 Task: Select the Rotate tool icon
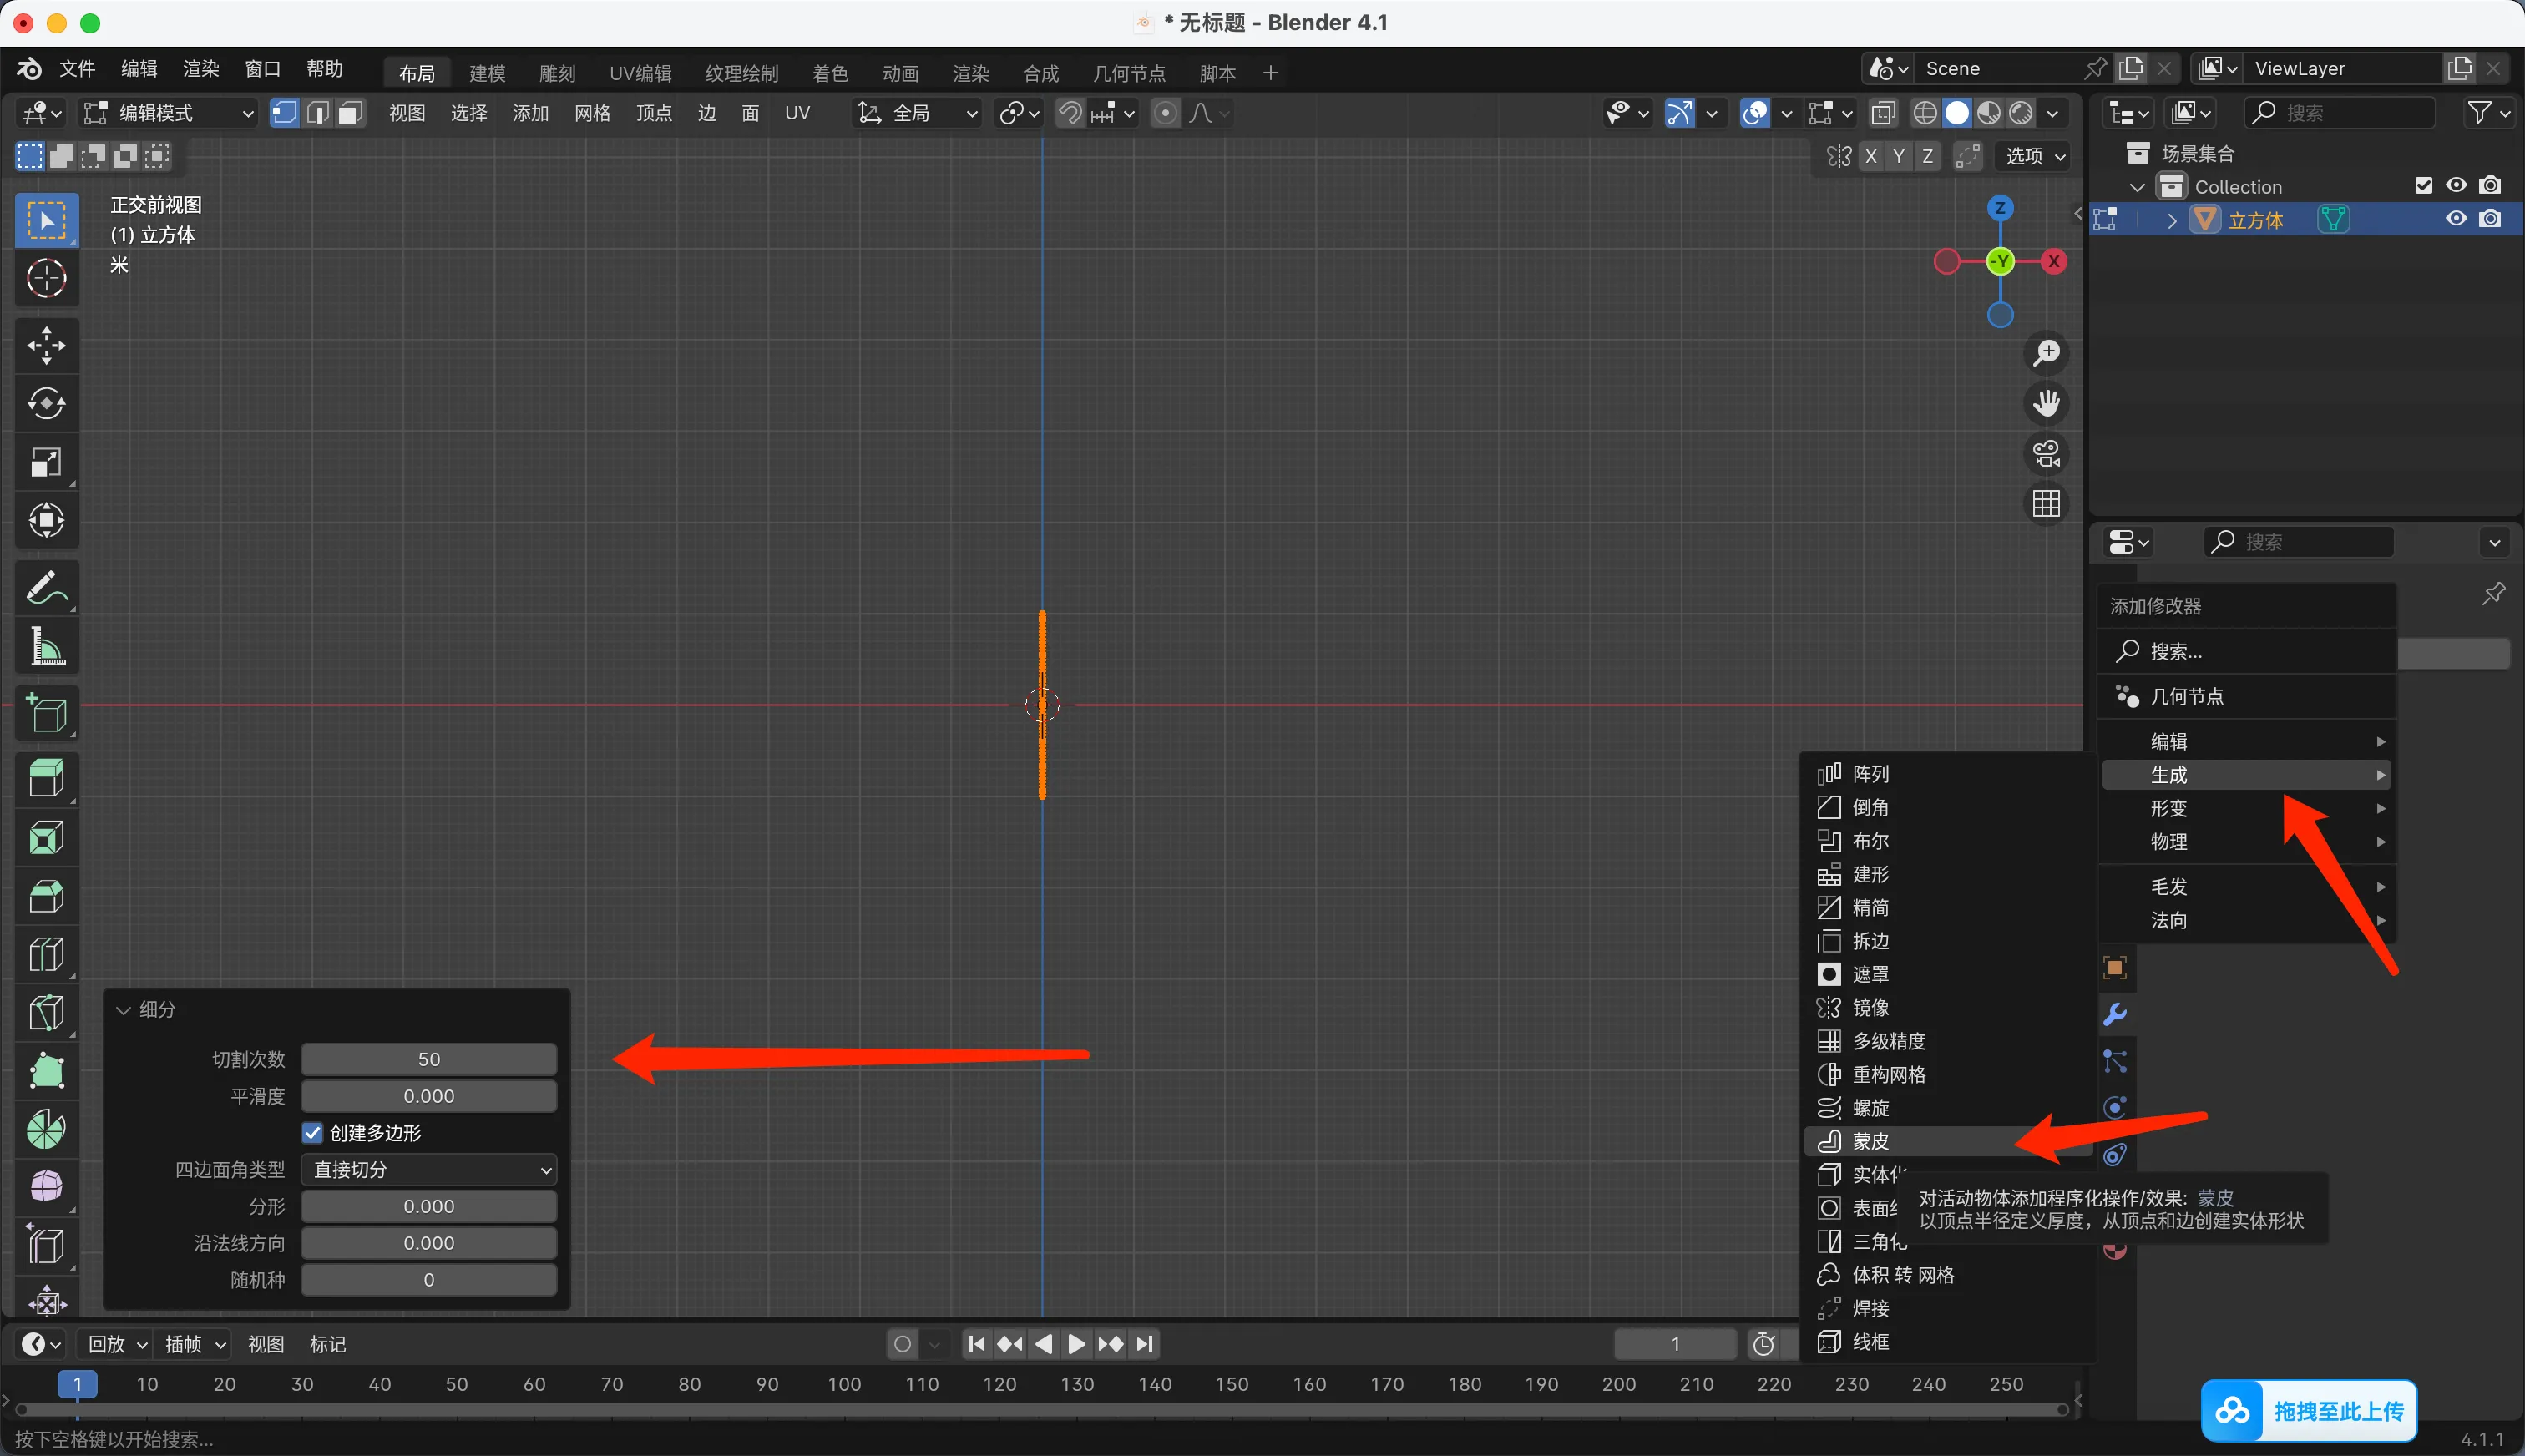(46, 403)
